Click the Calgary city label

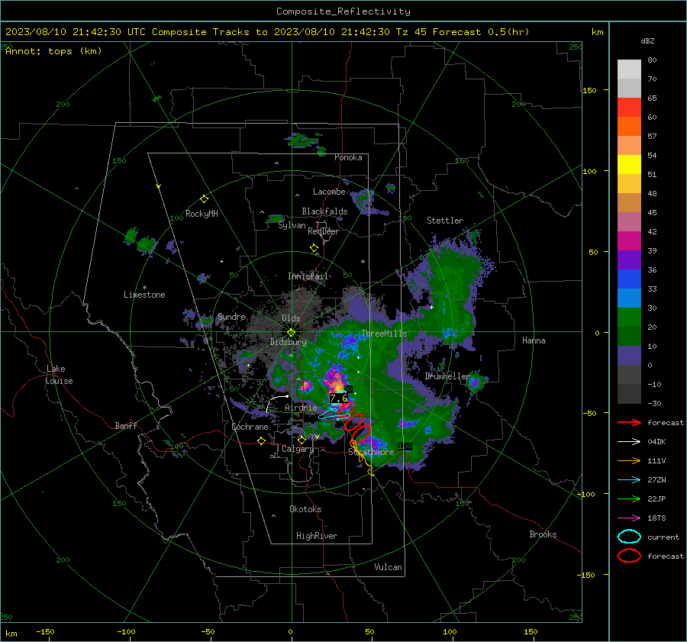click(298, 449)
